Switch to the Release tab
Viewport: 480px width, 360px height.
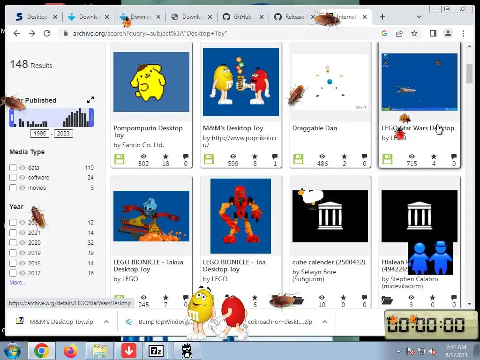pyautogui.click(x=294, y=17)
